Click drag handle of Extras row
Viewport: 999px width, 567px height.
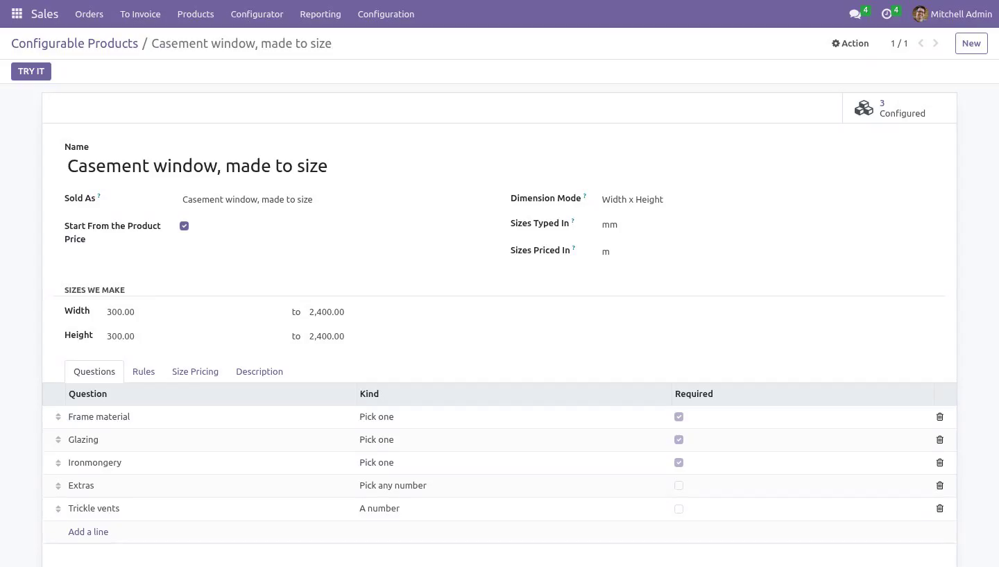[58, 486]
